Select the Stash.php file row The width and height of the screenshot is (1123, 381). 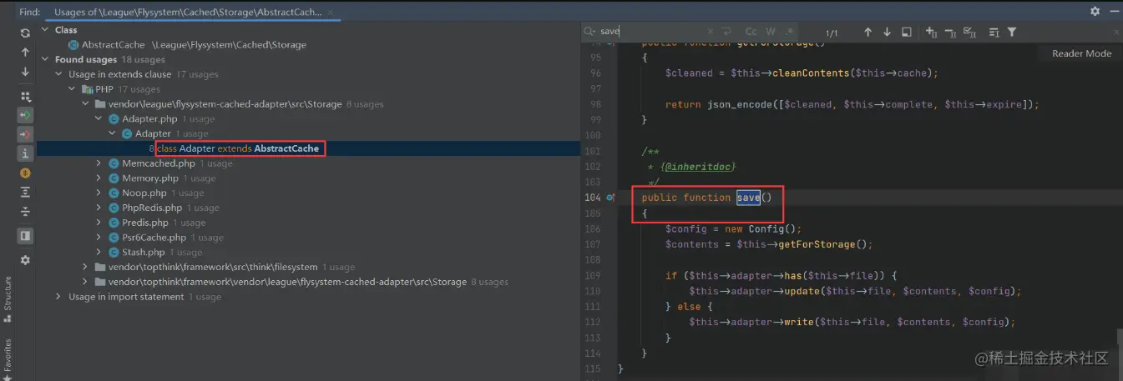click(x=308, y=253)
